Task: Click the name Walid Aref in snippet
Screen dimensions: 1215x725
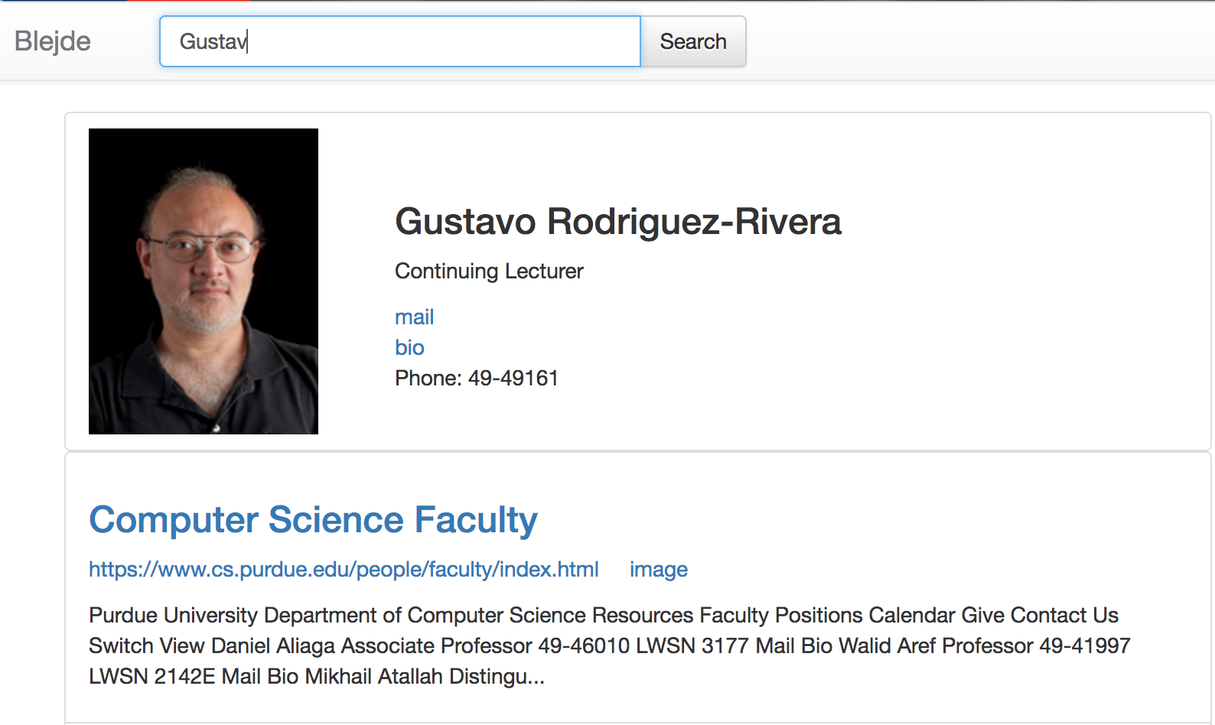Action: [887, 646]
